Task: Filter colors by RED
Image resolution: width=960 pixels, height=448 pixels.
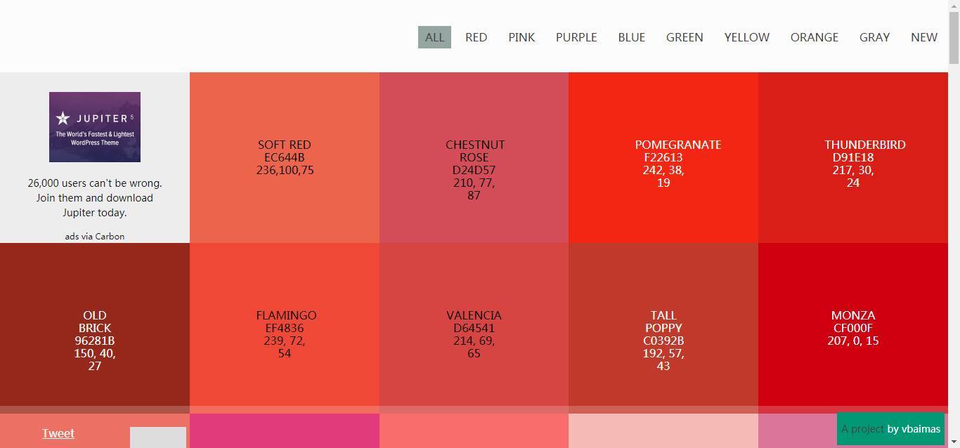Action: click(476, 37)
